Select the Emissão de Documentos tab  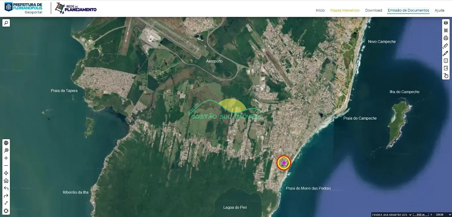408,10
